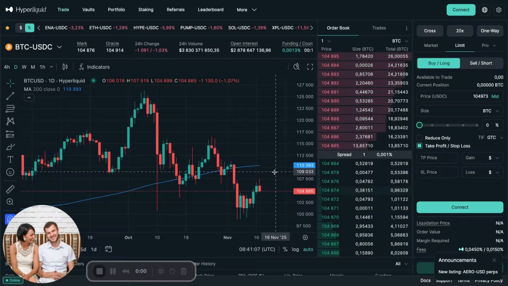The image size is (508, 286).
Task: Pause the screen recording
Action: (113, 271)
